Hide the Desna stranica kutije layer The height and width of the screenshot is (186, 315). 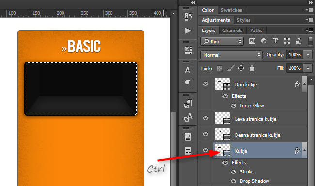205,134
